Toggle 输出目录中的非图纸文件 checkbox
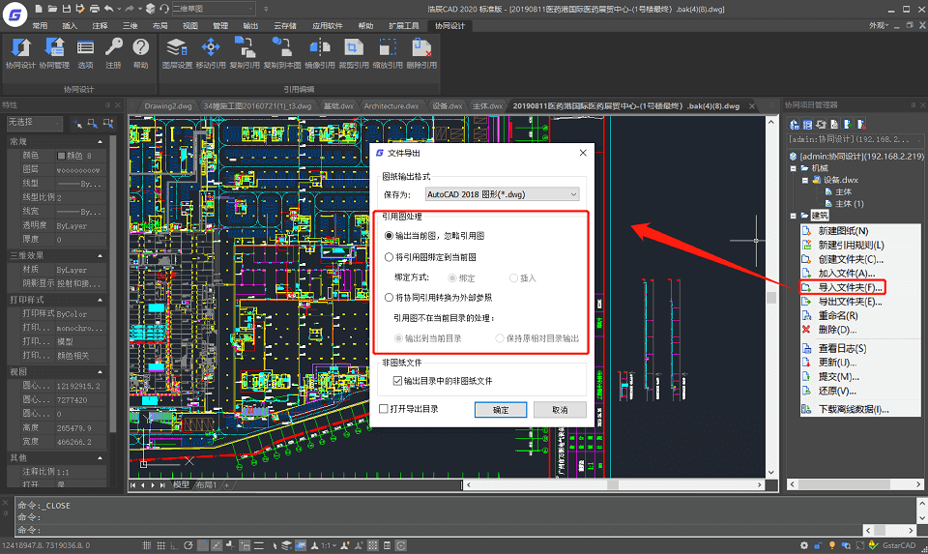This screenshot has height=554, width=928. coord(397,381)
